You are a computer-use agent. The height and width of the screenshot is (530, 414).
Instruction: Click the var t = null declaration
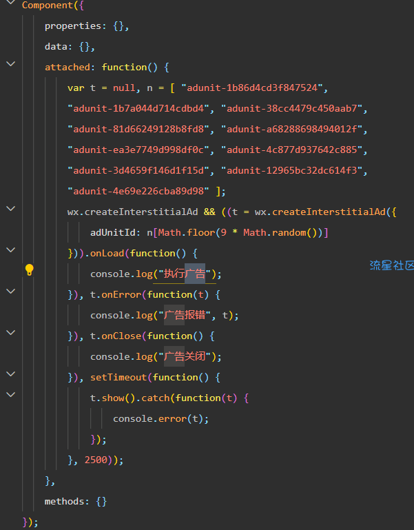[101, 88]
